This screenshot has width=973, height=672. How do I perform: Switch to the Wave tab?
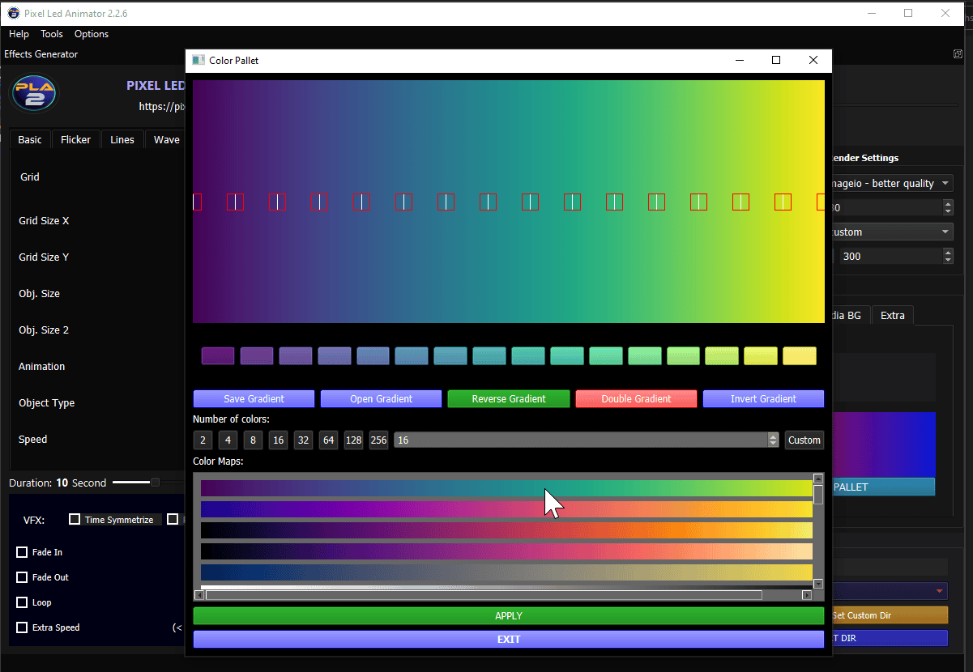(165, 138)
